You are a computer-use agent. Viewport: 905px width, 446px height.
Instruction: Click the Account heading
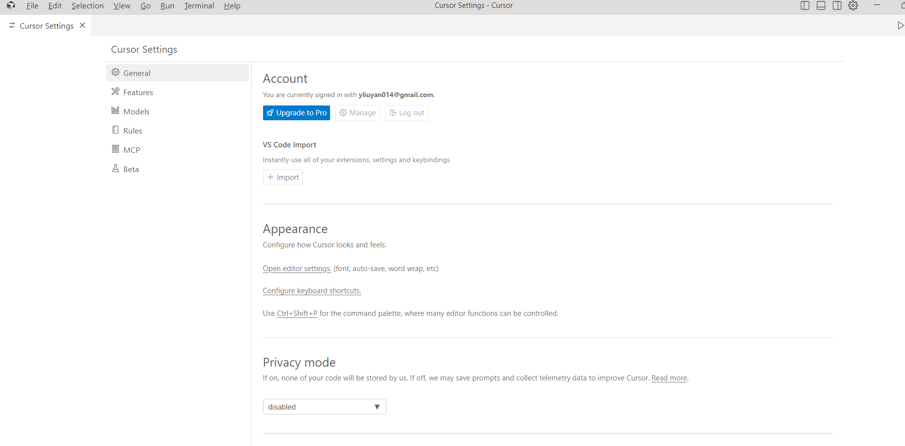coord(285,79)
